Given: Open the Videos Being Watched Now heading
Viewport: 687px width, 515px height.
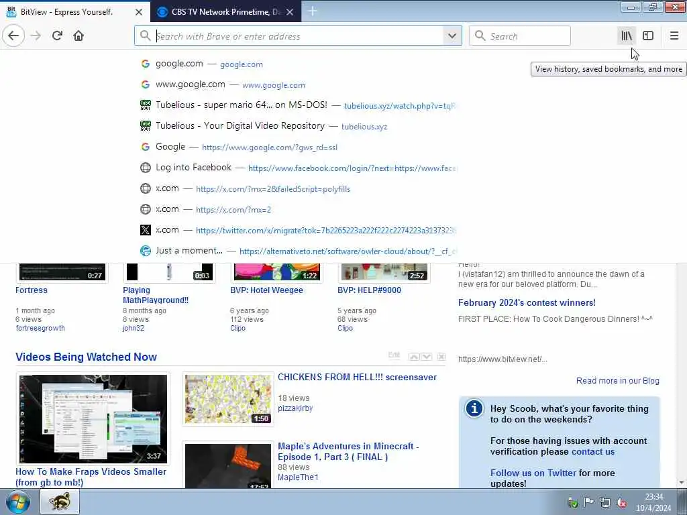Looking at the screenshot, I should click(86, 357).
